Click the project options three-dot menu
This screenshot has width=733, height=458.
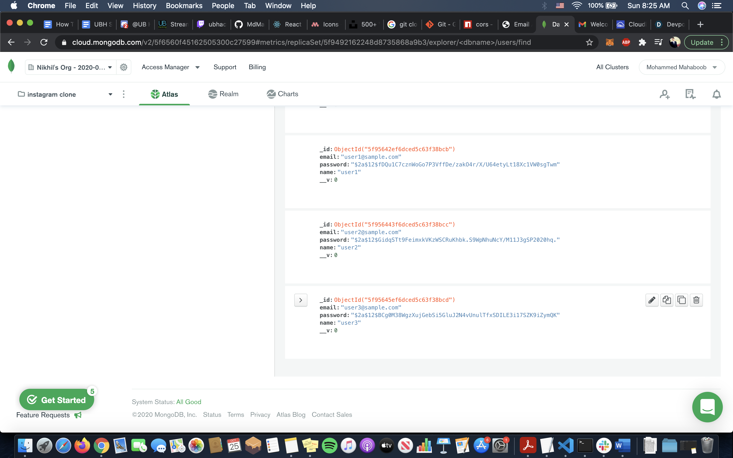(x=124, y=94)
